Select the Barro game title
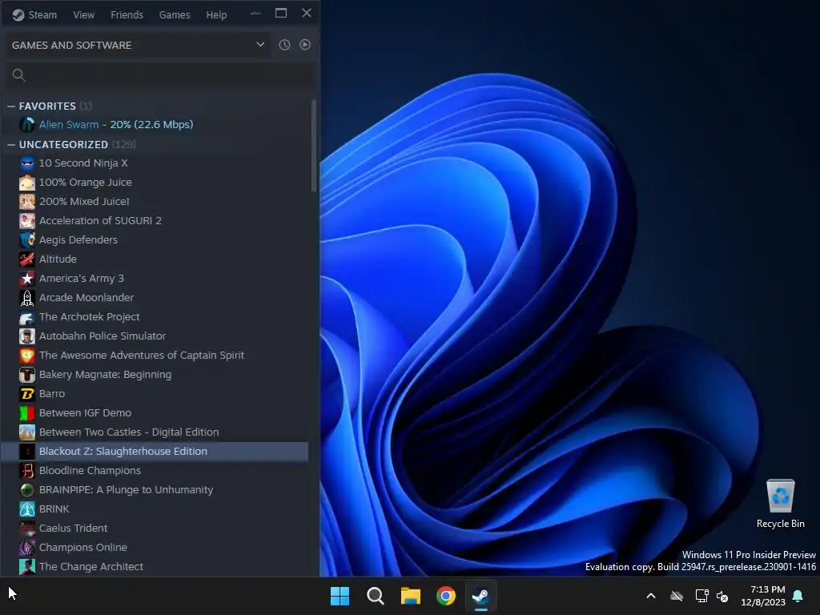 click(52, 394)
